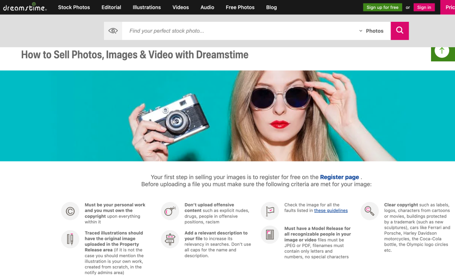Expand the Photos search type dropdown

click(371, 31)
